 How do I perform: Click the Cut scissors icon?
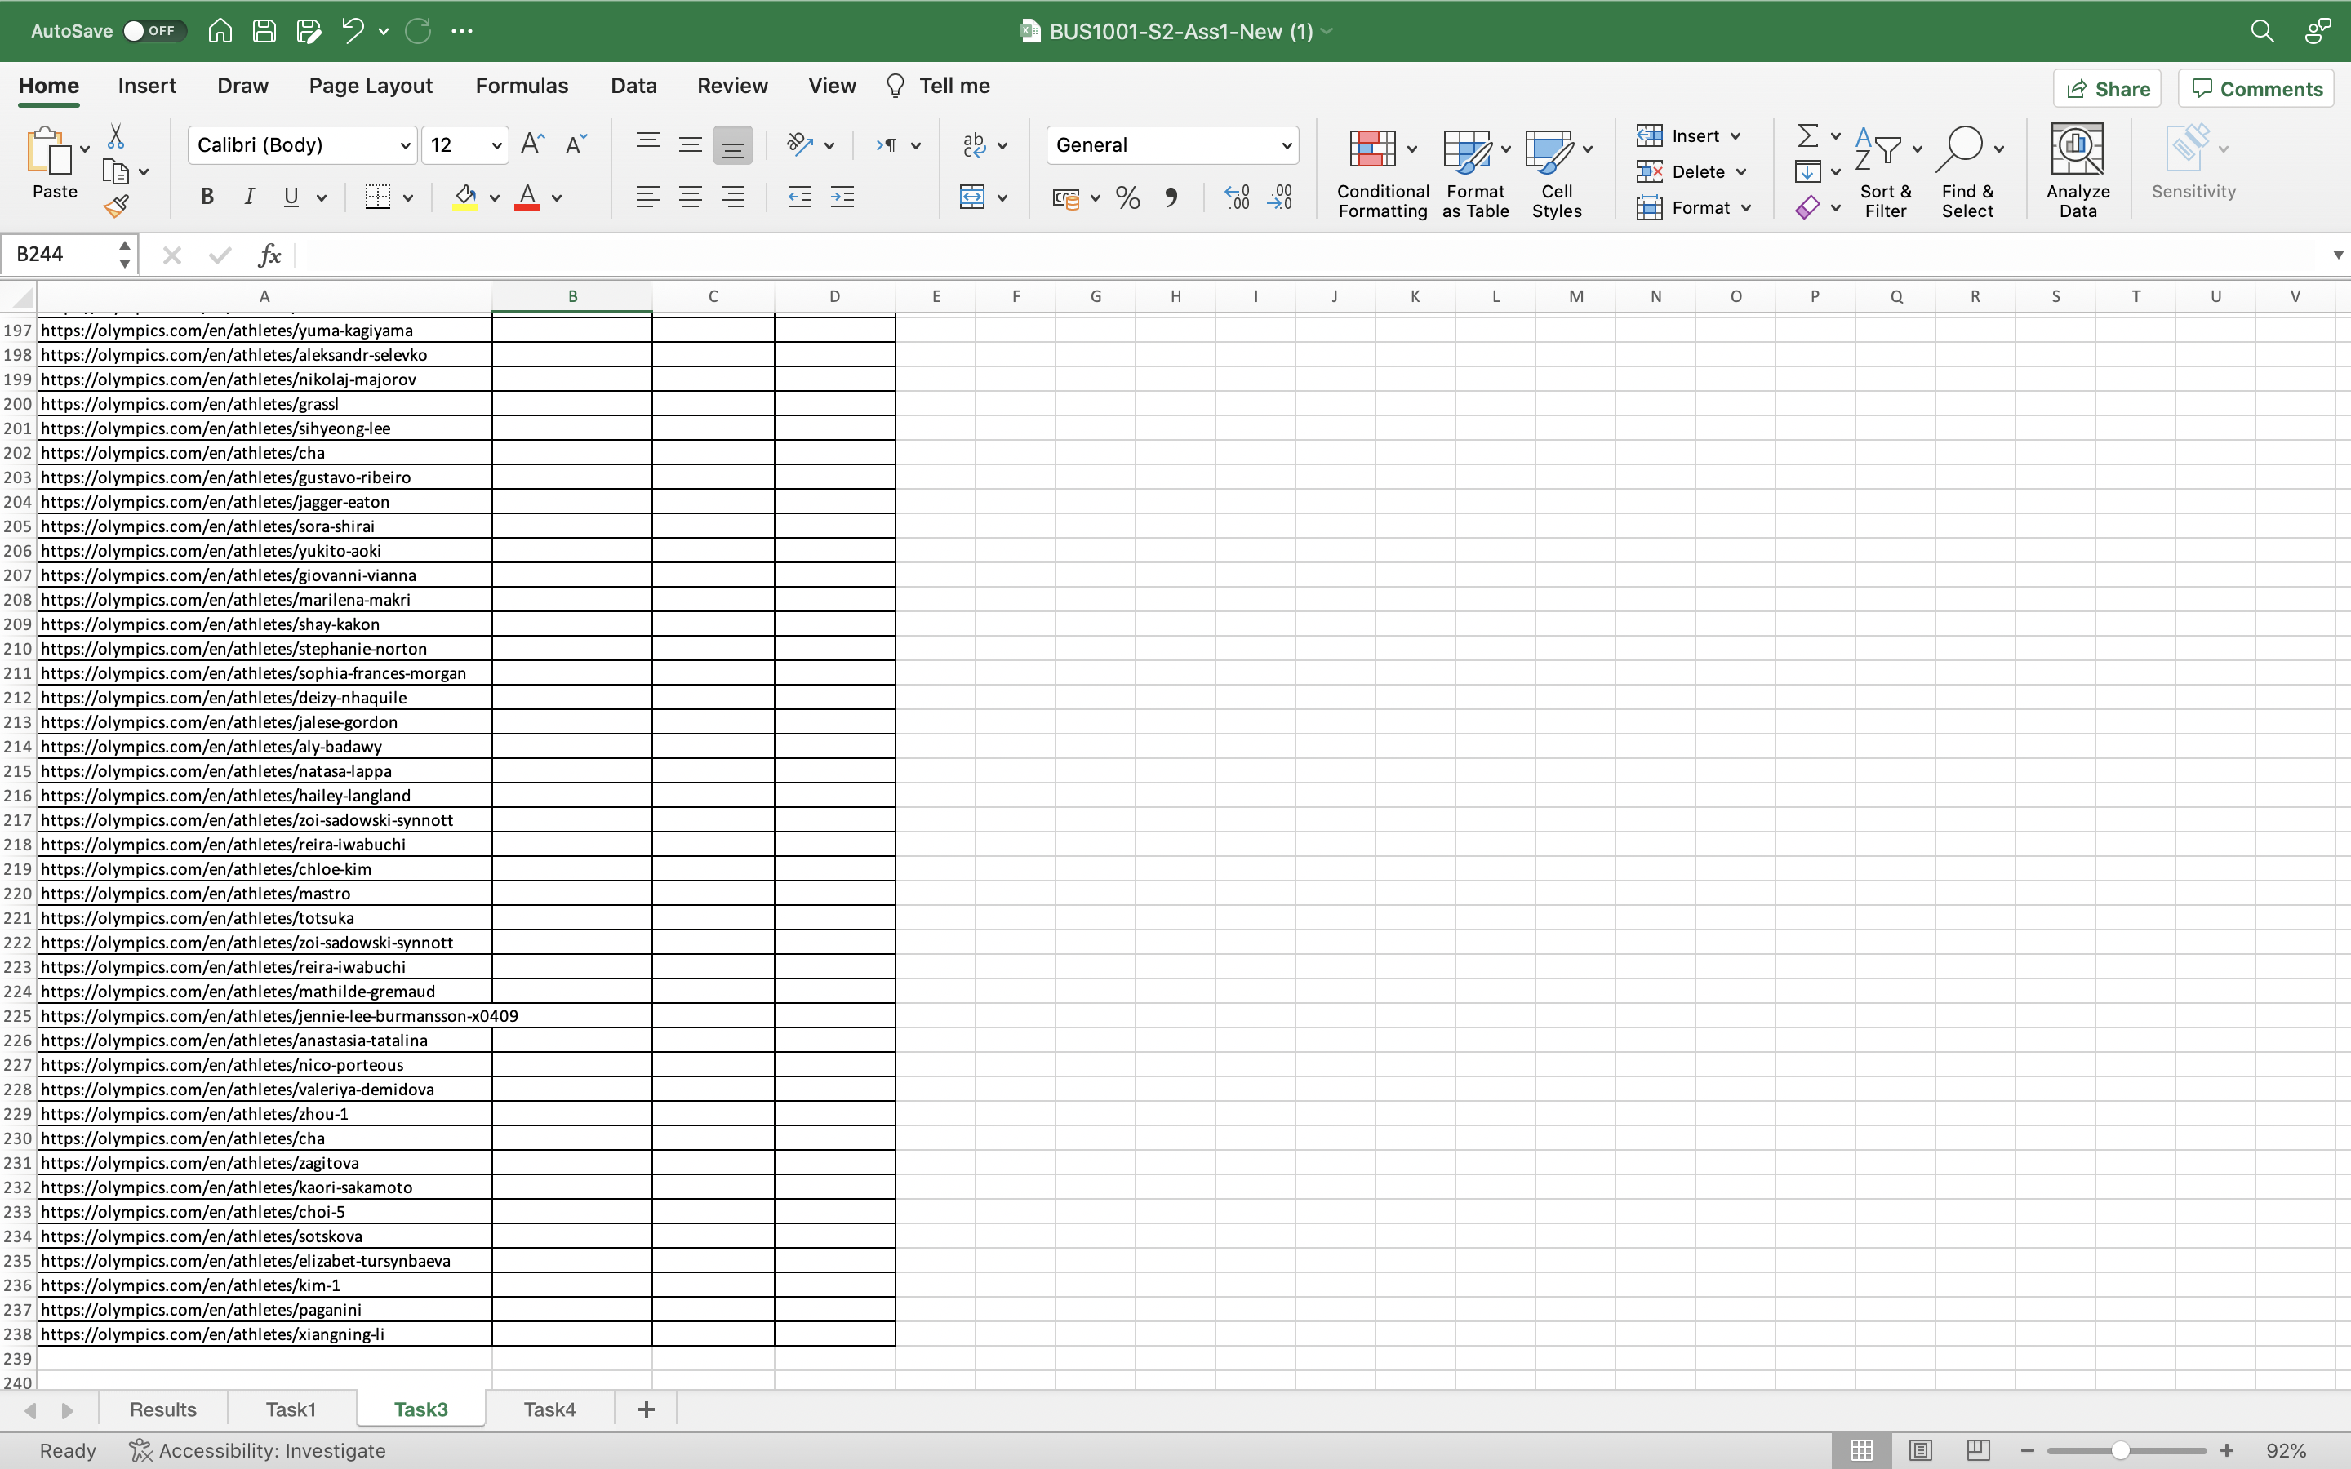[x=116, y=136]
